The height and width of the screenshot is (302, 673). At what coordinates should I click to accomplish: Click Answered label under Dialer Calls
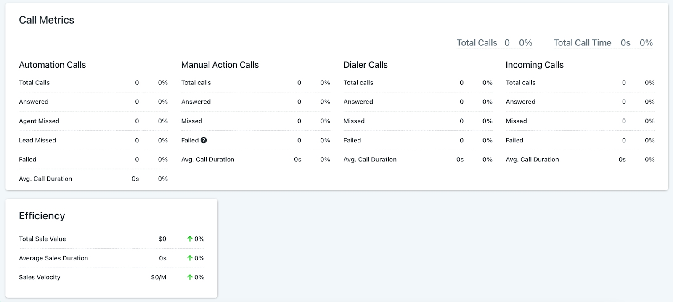(358, 102)
